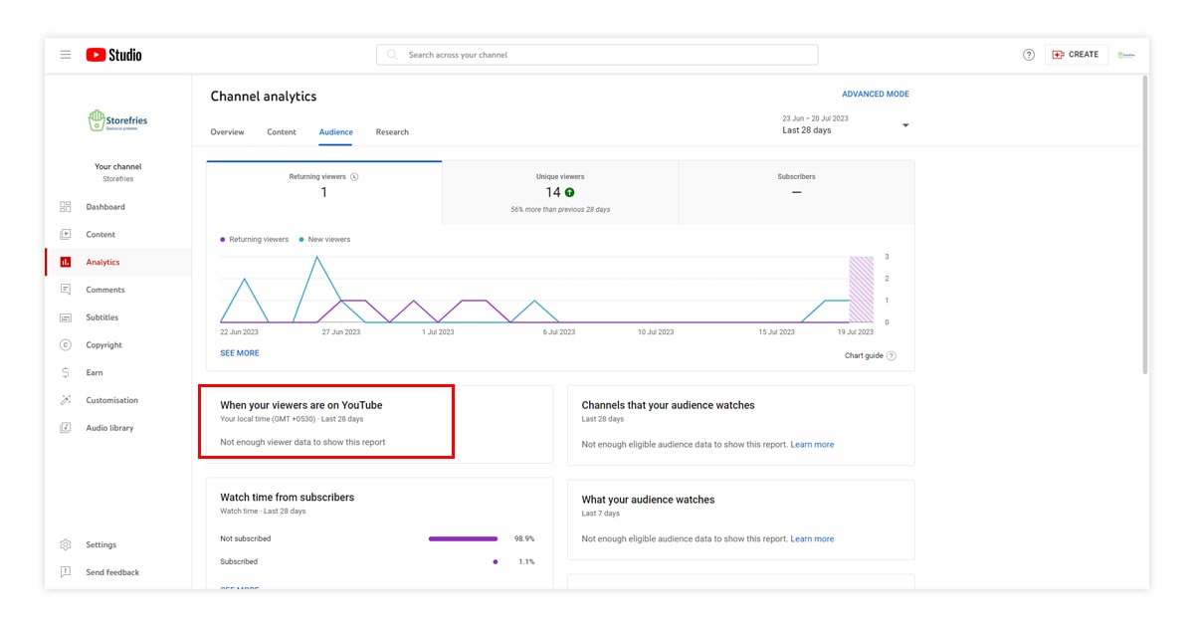
Task: Open the hamburger navigation menu
Action: click(x=66, y=55)
